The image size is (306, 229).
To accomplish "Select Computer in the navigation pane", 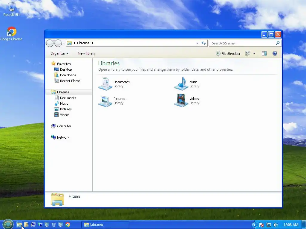I will point(64,126).
